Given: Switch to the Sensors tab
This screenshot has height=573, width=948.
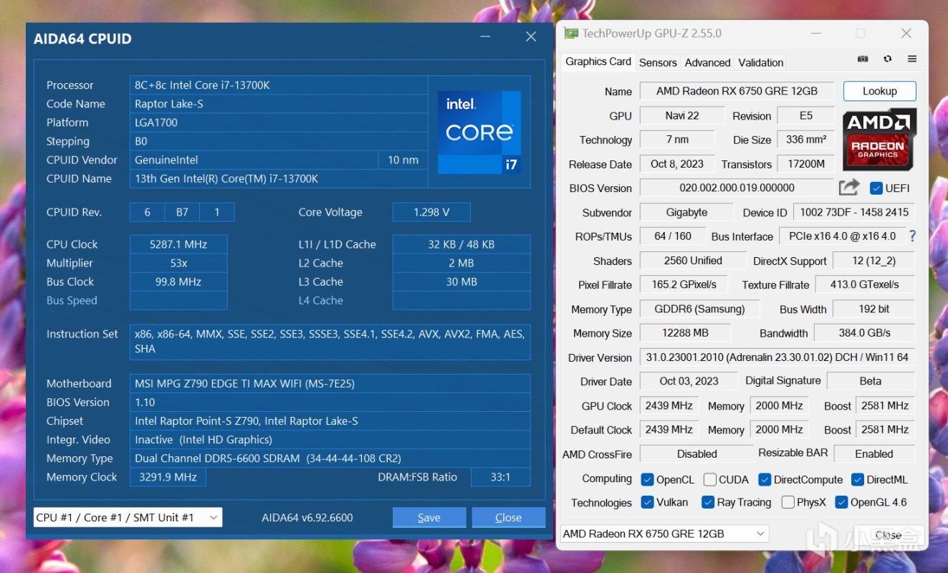Looking at the screenshot, I should pyautogui.click(x=658, y=62).
